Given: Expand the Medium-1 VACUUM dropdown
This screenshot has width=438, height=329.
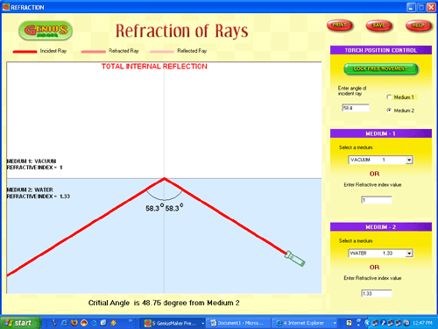Looking at the screenshot, I should tap(409, 160).
